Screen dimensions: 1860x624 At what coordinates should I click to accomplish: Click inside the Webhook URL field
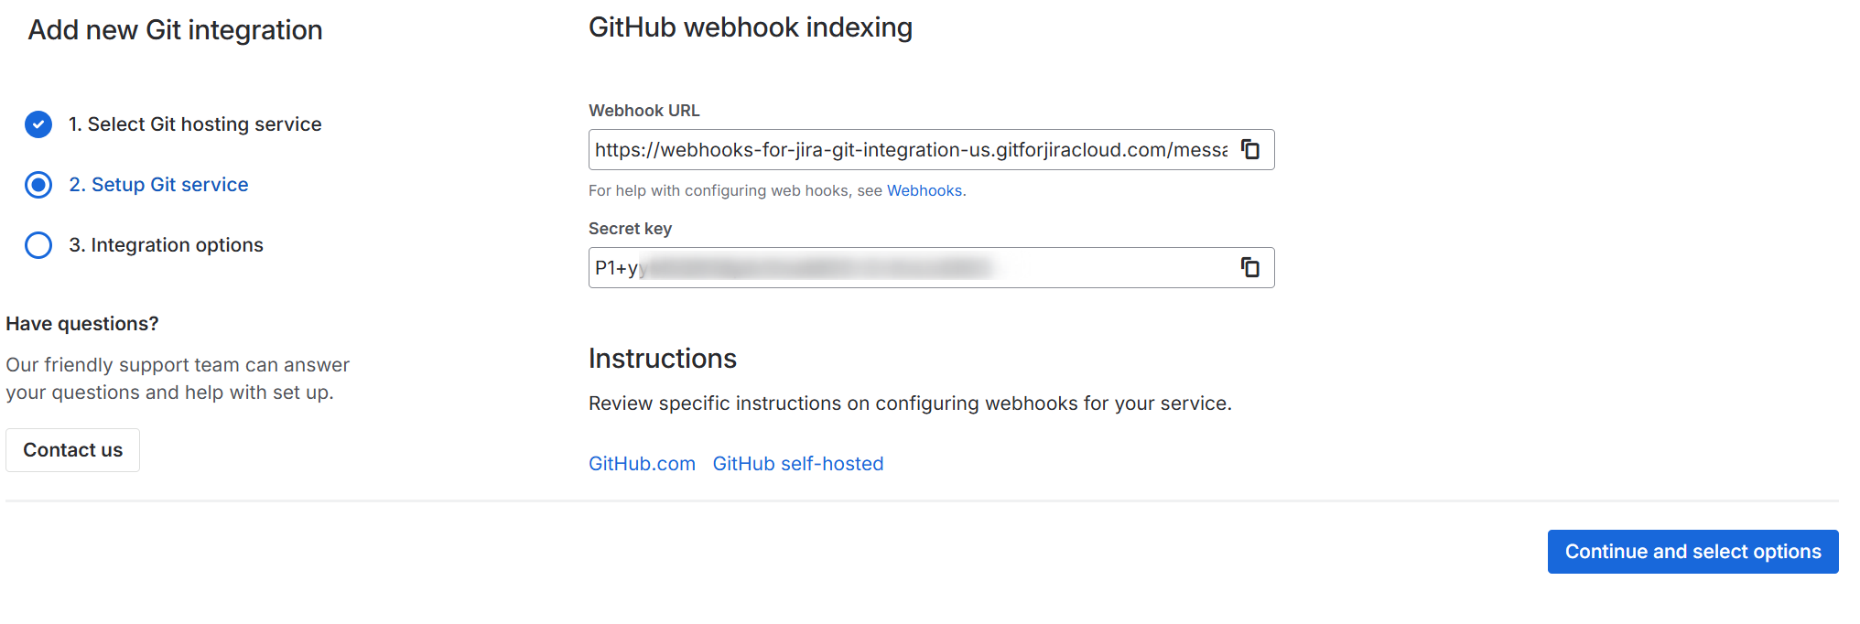tap(910, 150)
